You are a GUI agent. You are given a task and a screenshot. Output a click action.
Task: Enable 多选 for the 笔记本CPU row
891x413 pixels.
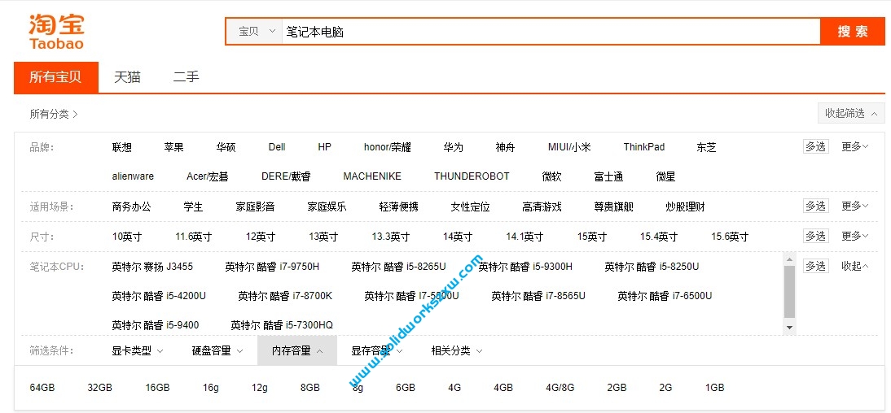(x=815, y=266)
